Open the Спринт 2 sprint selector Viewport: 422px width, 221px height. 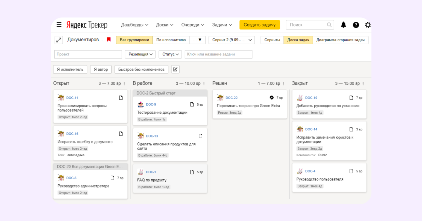pos(231,40)
